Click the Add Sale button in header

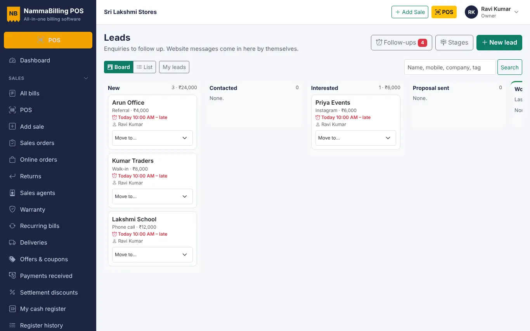tap(410, 12)
